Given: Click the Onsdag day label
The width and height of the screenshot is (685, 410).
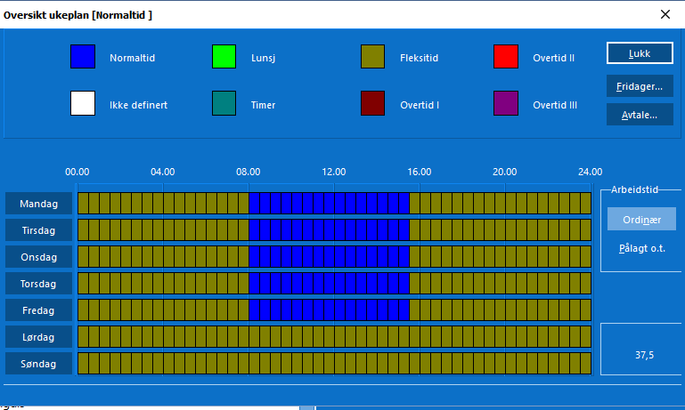Looking at the screenshot, I should click(39, 257).
